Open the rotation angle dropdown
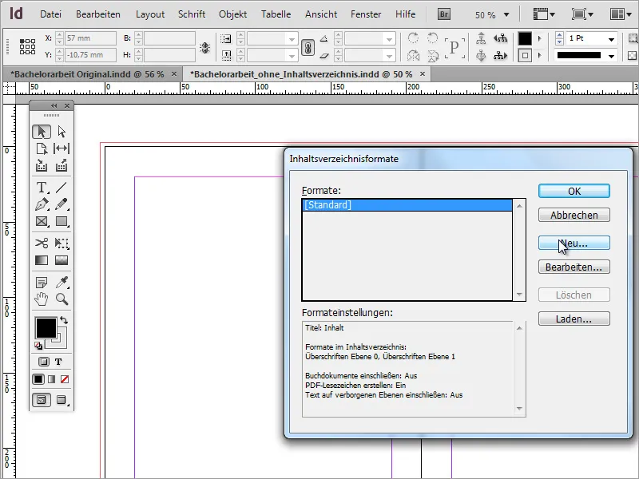This screenshot has height=479, width=639. pos(389,39)
